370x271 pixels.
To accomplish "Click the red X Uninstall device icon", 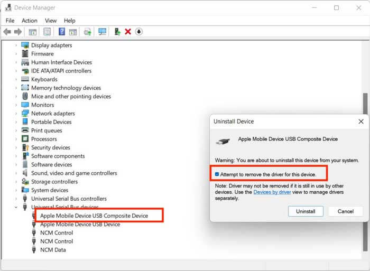I will pos(128,32).
